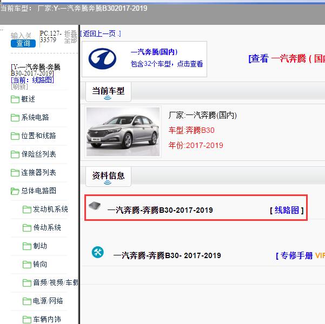
Task: Click the 发动机系统 folder icon
Action: coord(27,210)
